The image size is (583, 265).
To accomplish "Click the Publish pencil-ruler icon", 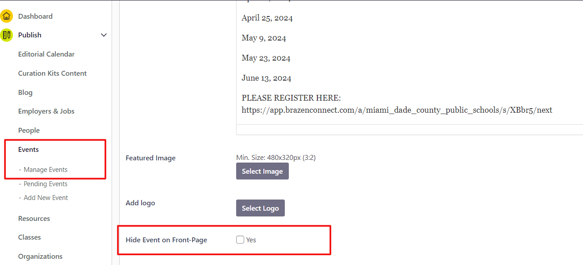I will click(6, 35).
